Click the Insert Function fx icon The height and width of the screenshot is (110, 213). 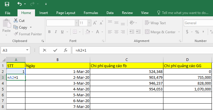pyautogui.click(x=66, y=50)
